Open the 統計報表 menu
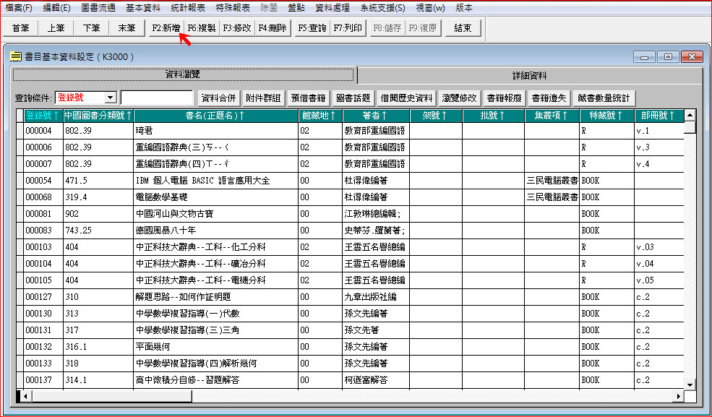Screen dimensions: 712x417 187,8
